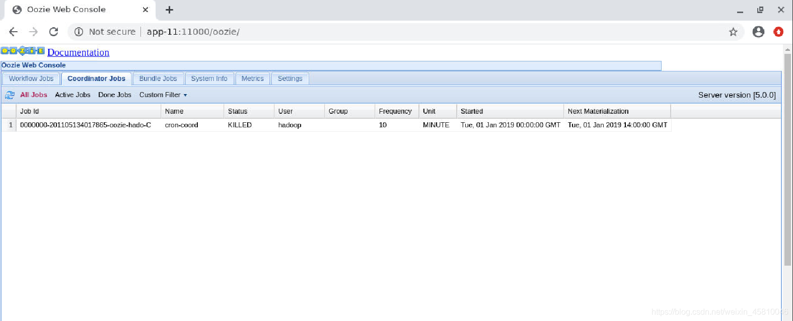
Task: Sort by Group column header
Action: tap(349, 111)
